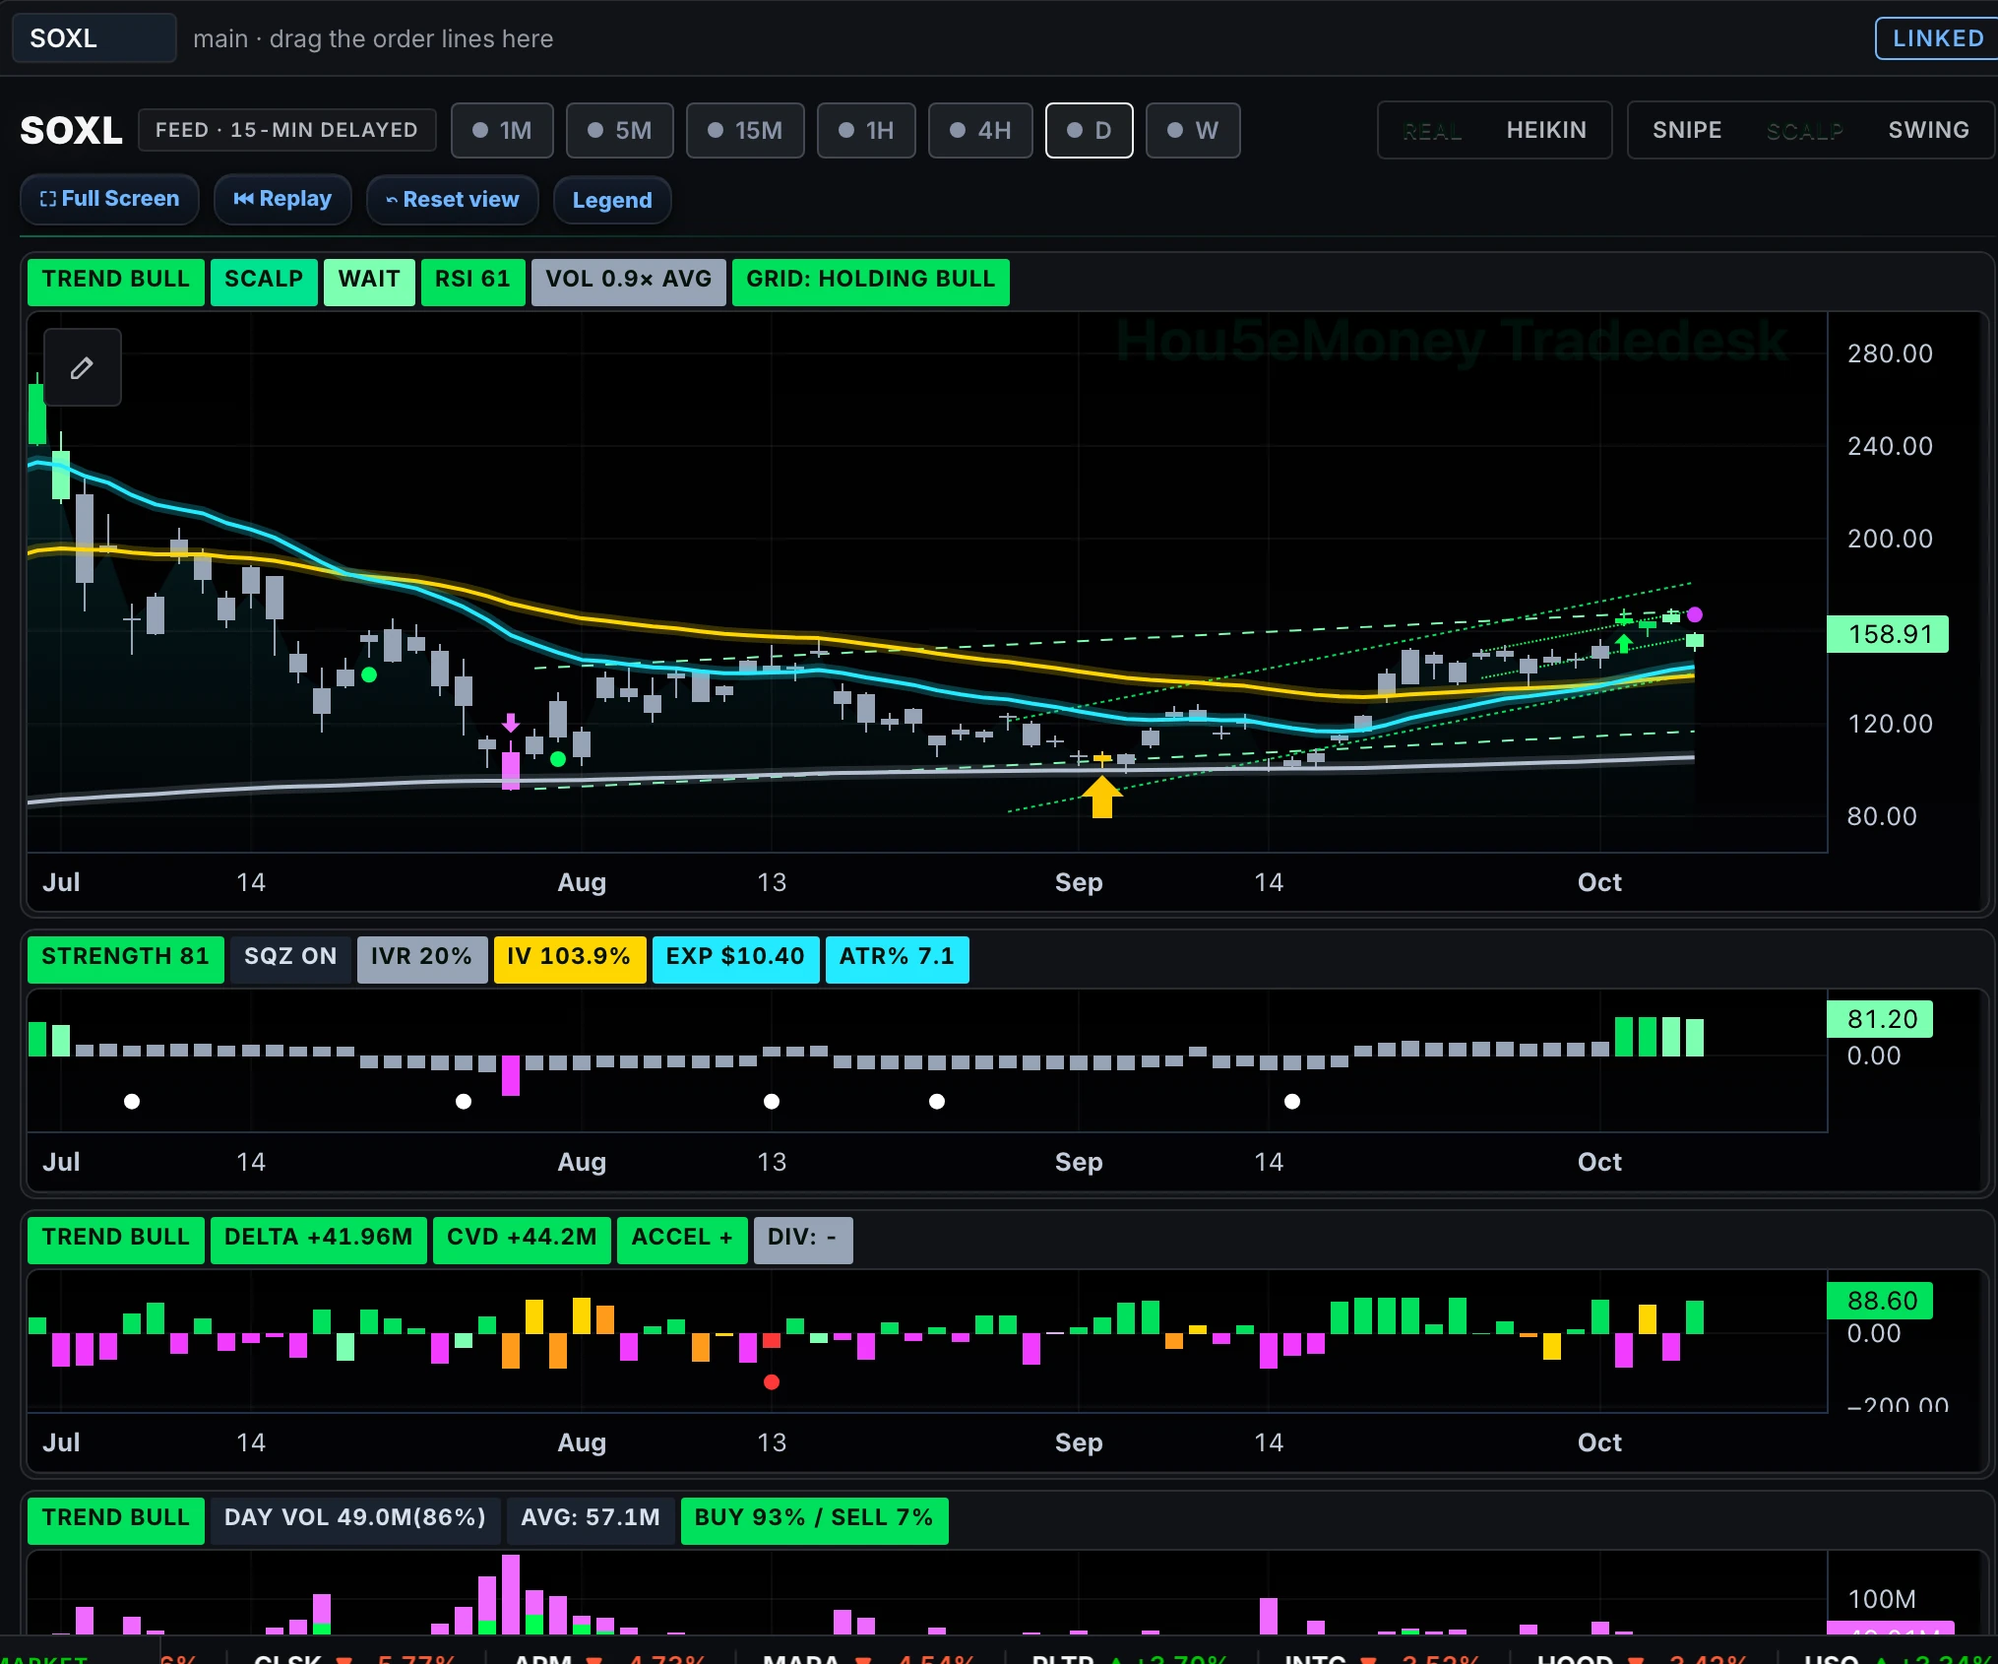Click the 158.91 current price label

[1887, 634]
